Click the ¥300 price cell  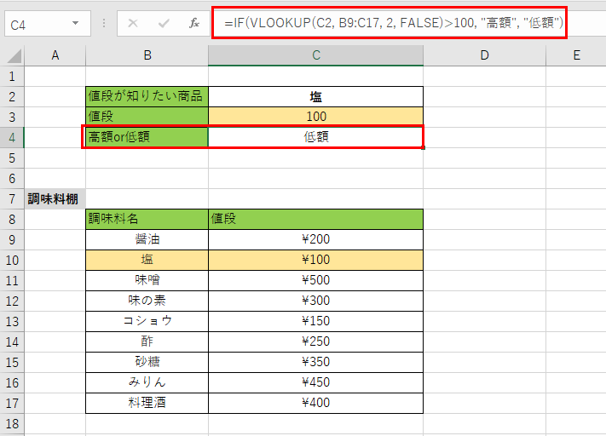pos(315,301)
